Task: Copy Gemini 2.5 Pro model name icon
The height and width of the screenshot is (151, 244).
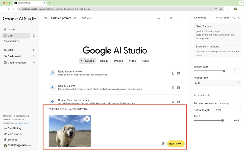Action: pyautogui.click(x=173, y=88)
